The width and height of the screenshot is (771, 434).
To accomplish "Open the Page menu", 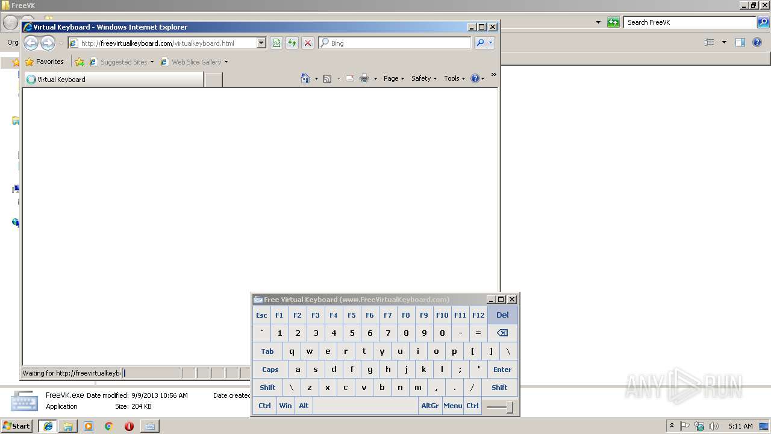I will (x=394, y=78).
